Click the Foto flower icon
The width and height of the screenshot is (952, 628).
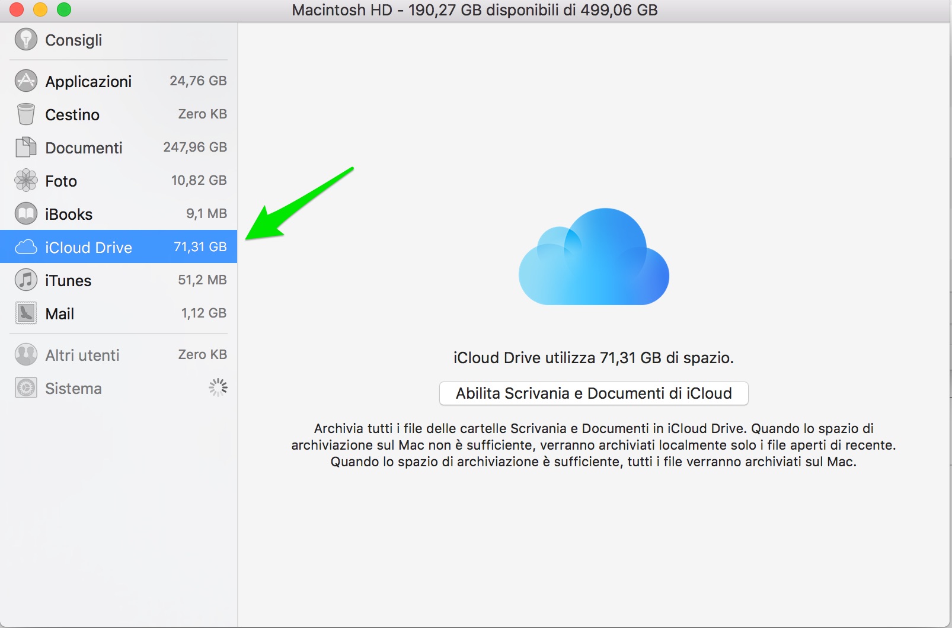click(26, 181)
